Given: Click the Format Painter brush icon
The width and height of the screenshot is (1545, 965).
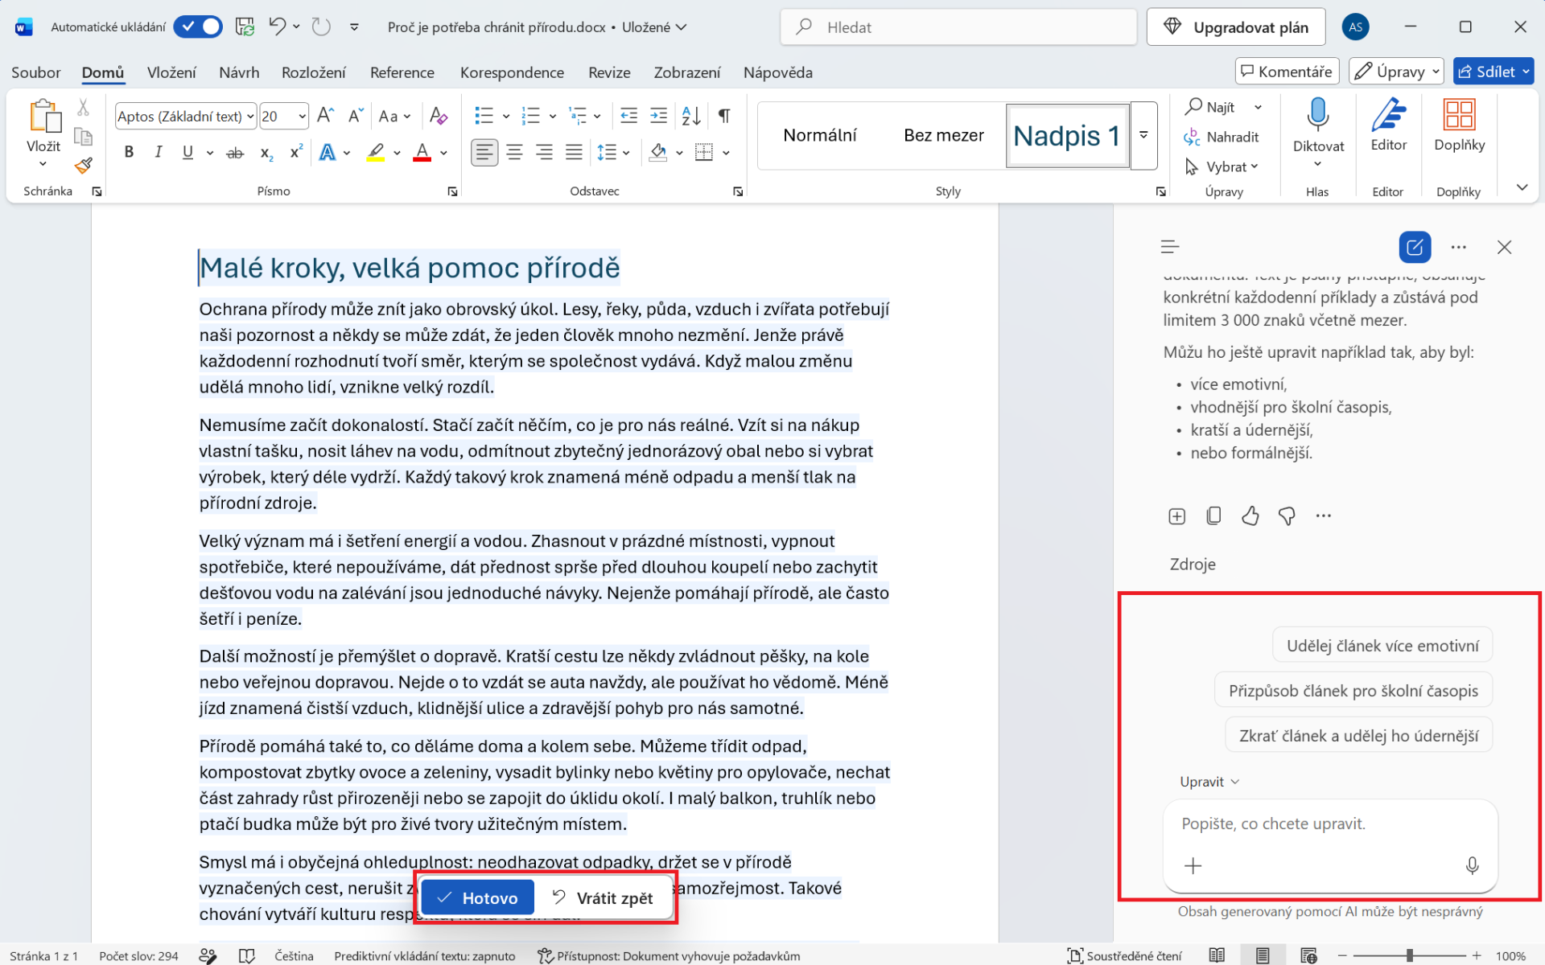Looking at the screenshot, I should 84,166.
